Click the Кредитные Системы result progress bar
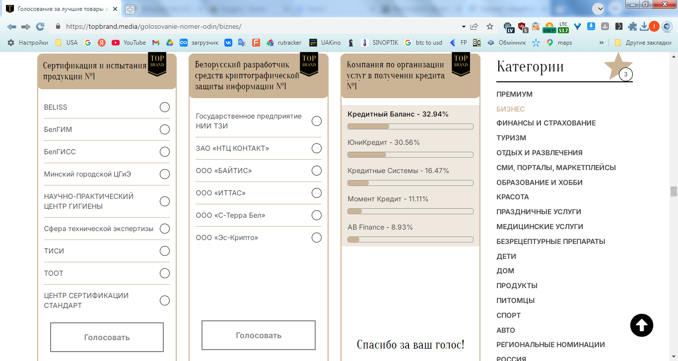The width and height of the screenshot is (678, 361). (410, 183)
